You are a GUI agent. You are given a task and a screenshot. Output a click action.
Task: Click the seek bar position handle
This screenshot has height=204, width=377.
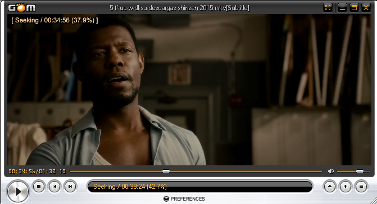(x=166, y=171)
